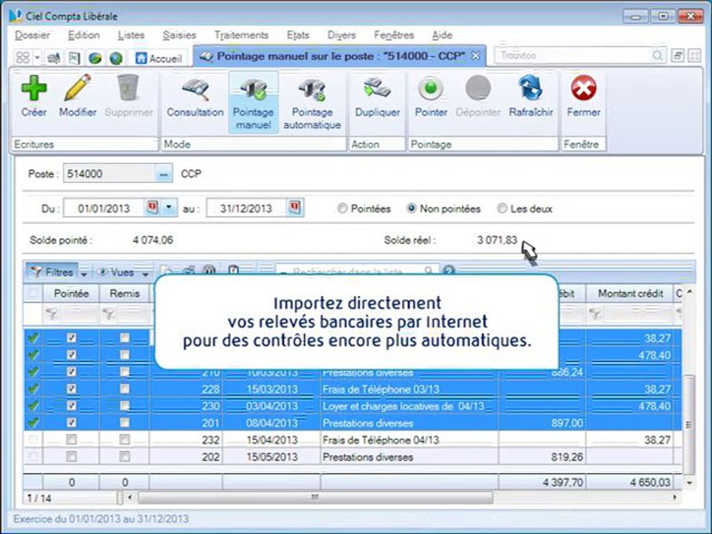Expand the dropdown arrow beside the grid icon

[x=37, y=58]
